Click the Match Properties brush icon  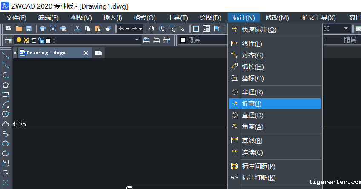coord(108,29)
